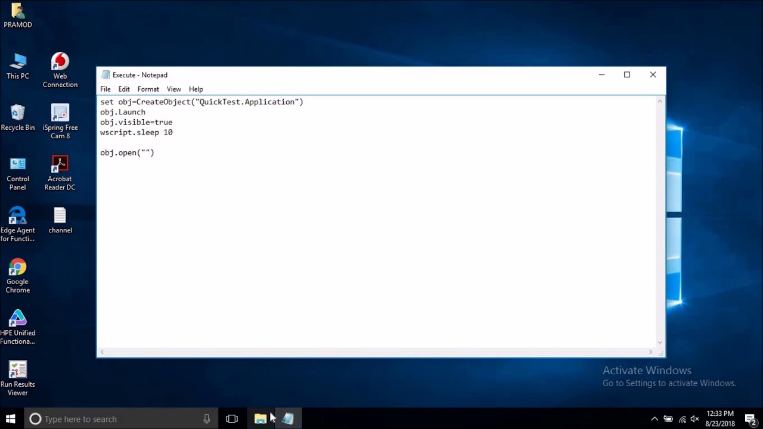This screenshot has height=429, width=763.
Task: Switch to Notepad taskbar button
Action: click(288, 419)
